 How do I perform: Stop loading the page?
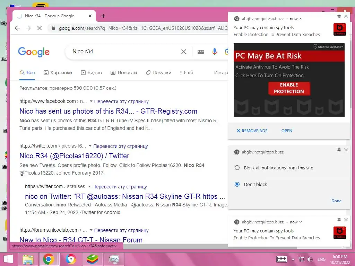tap(40, 28)
